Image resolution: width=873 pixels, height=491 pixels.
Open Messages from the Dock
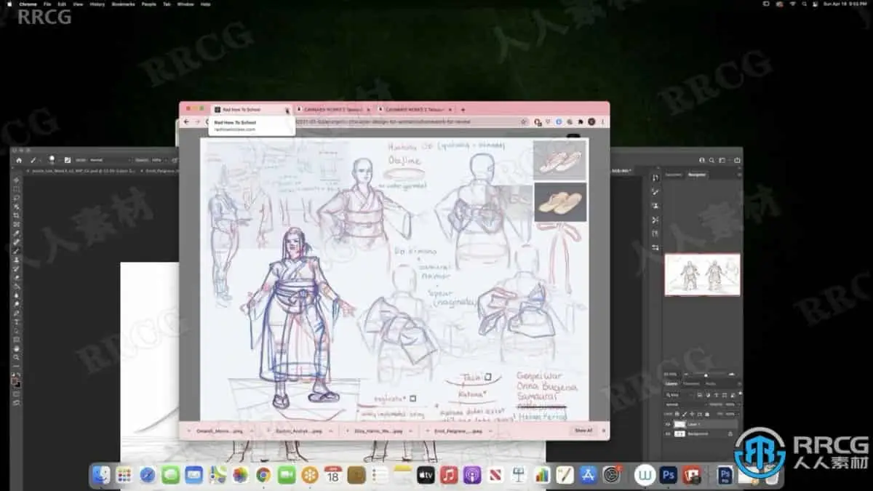(170, 475)
